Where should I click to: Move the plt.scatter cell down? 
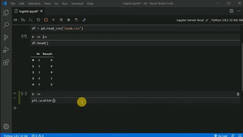(15, 97)
